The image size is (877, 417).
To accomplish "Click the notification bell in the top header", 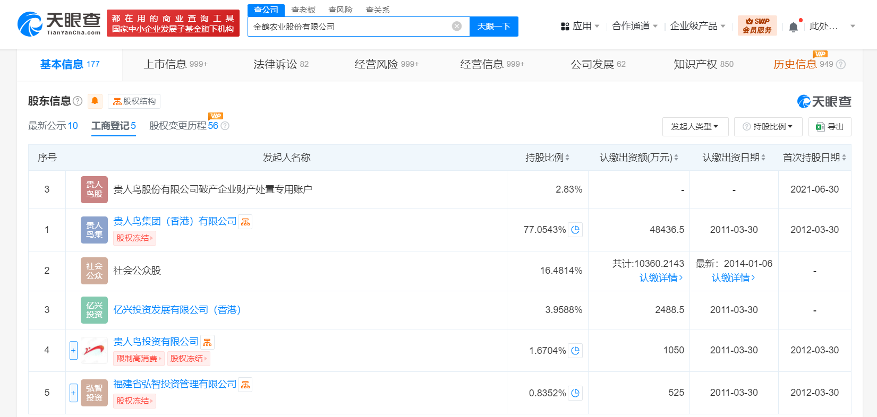I will coord(793,27).
